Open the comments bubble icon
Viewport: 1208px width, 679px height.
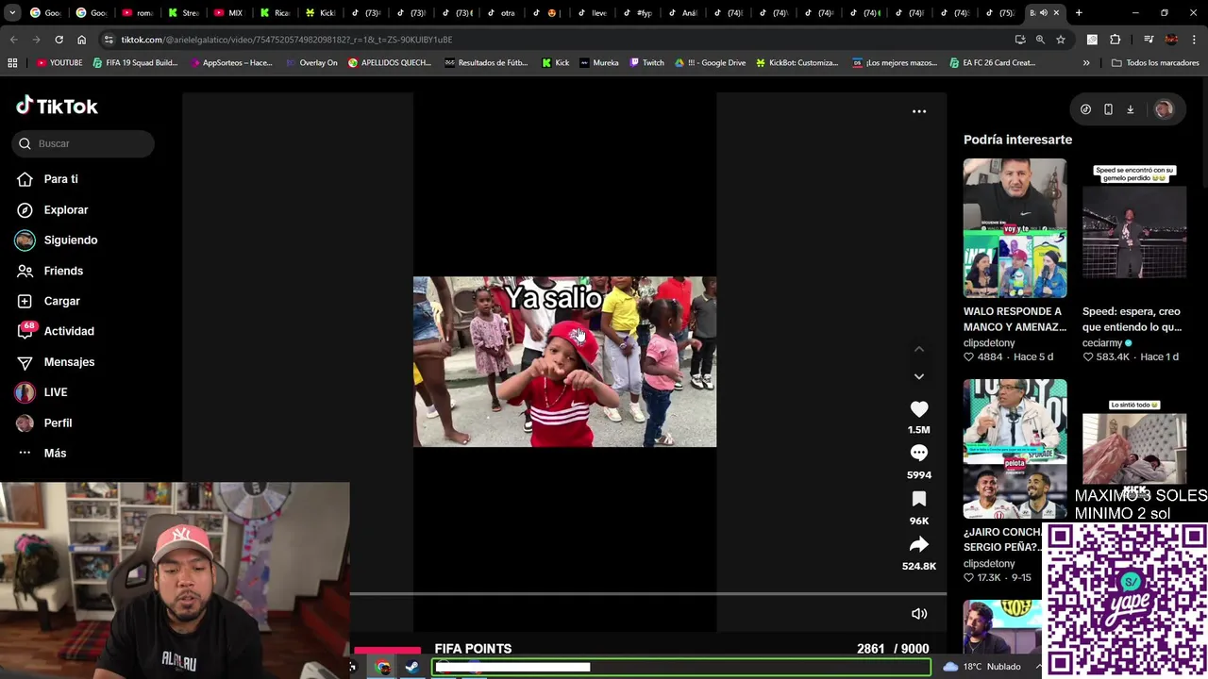[x=918, y=454]
